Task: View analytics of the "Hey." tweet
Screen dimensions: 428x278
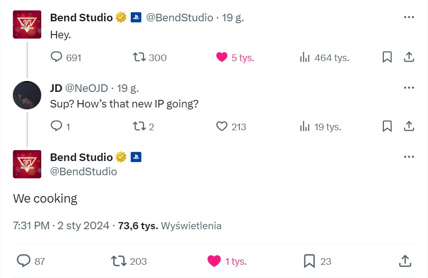Action: (305, 57)
